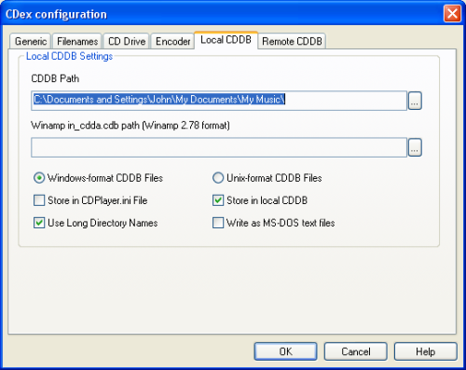Close the CDex configuration window
466x370 pixels.
click(452, 14)
